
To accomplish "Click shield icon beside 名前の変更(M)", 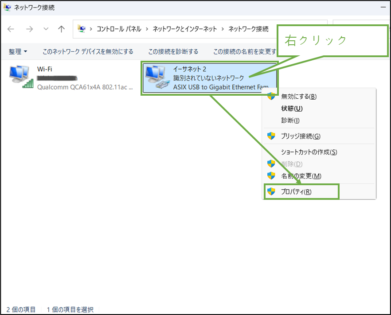I will pos(271,176).
